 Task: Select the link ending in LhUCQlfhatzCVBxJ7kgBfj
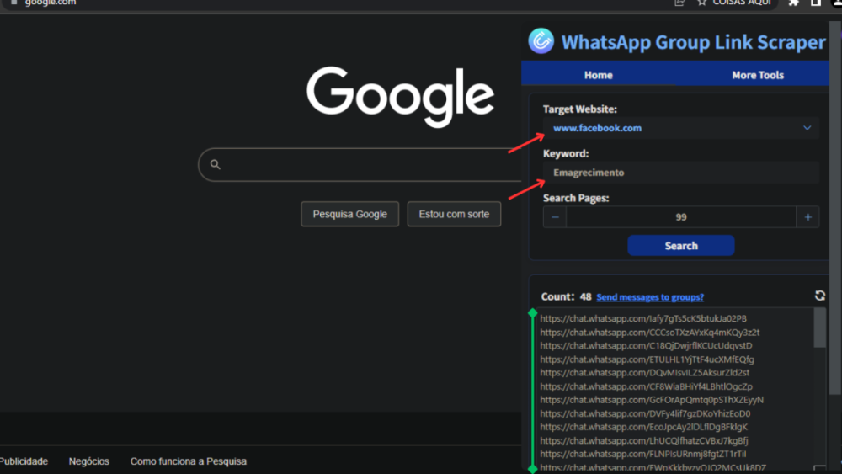(644, 440)
